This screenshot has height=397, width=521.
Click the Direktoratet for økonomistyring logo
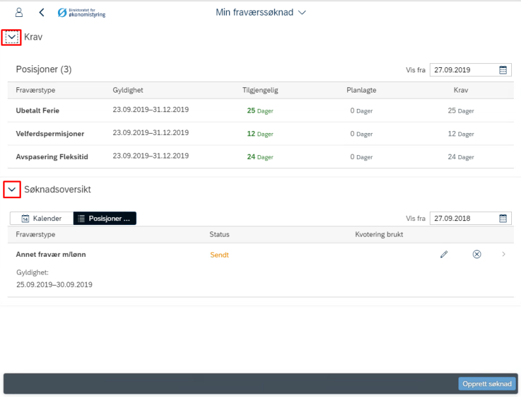[x=81, y=12]
